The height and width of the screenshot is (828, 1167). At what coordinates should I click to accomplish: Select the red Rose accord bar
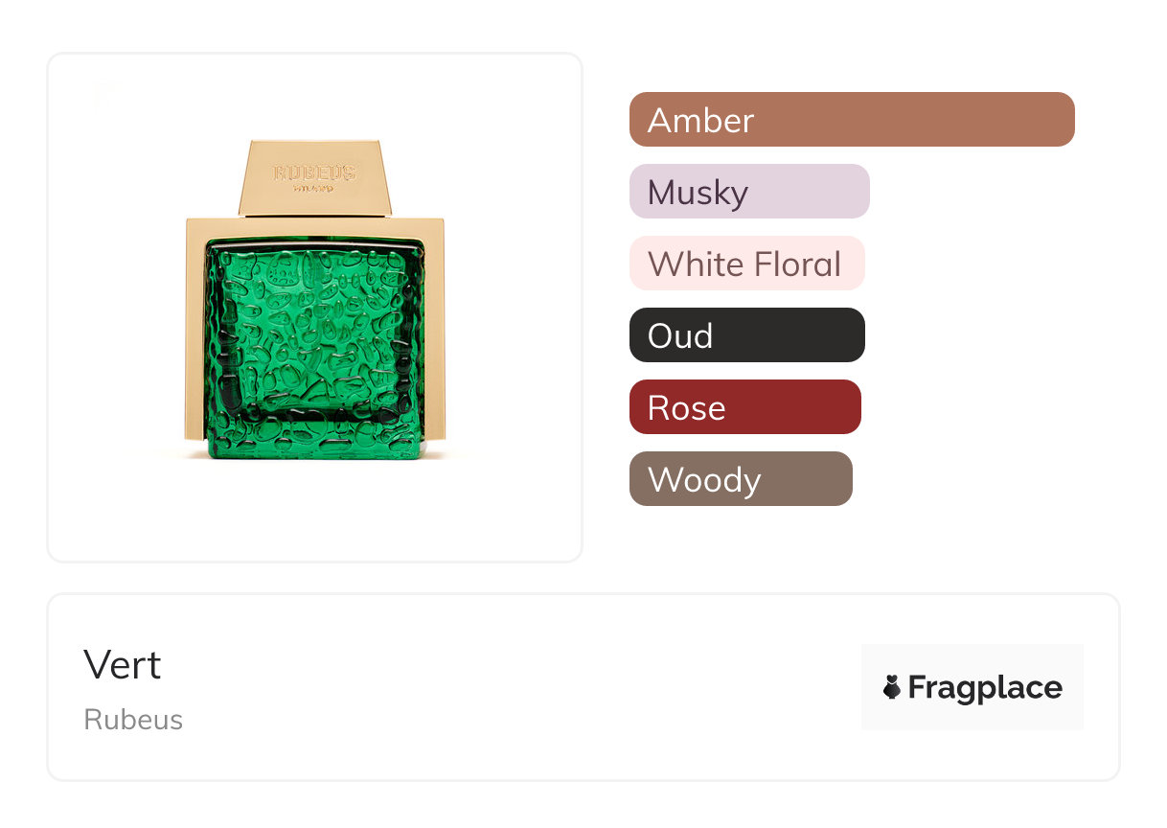[744, 407]
